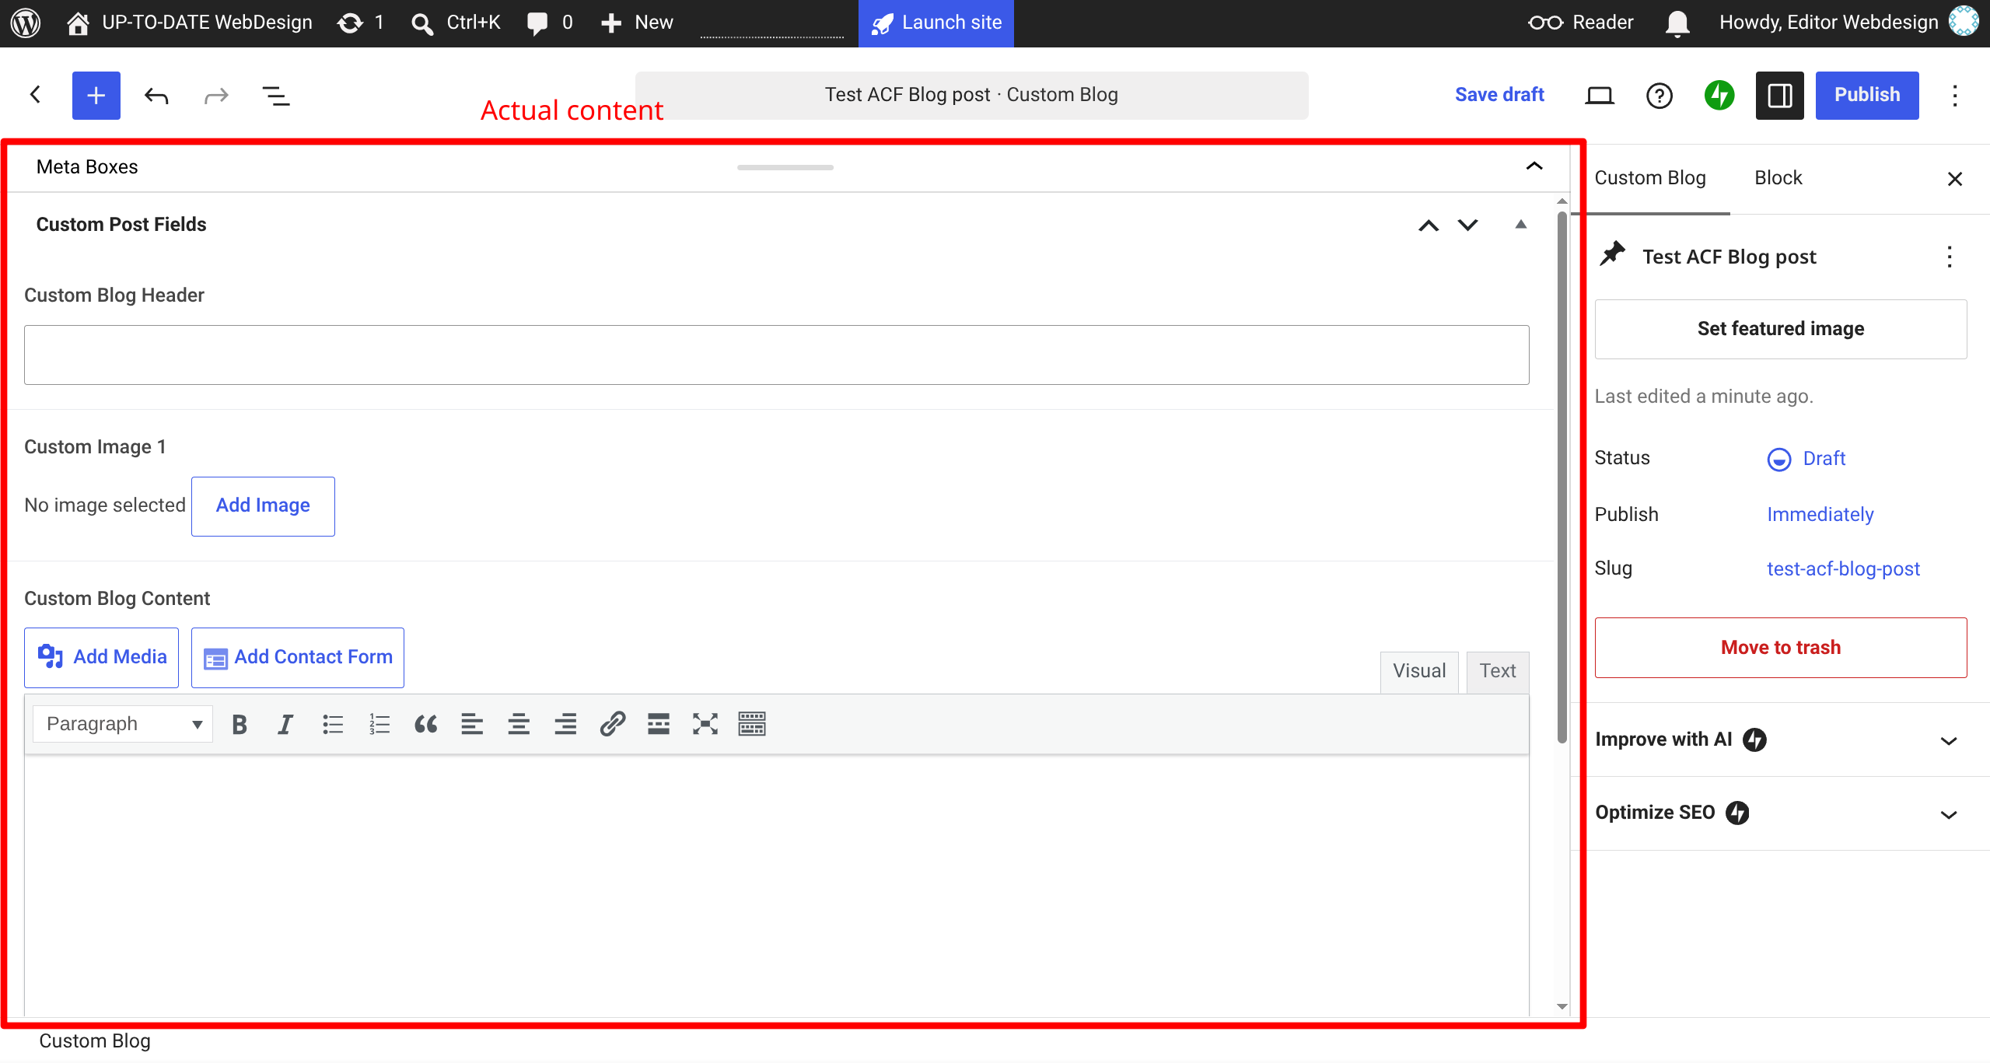Click into the Custom Blog Header field
Viewport: 1990px width, 1063px height.
pos(776,355)
